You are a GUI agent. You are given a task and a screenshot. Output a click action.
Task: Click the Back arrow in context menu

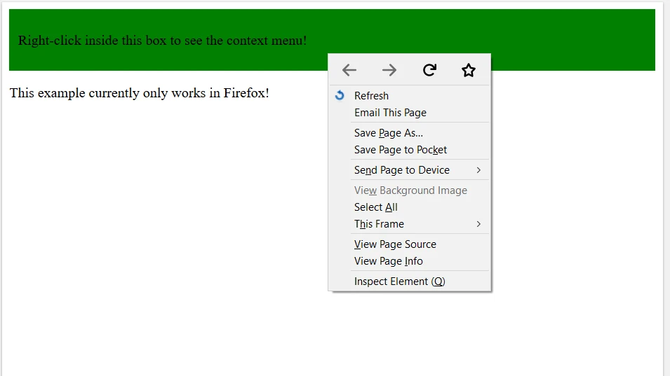click(349, 70)
